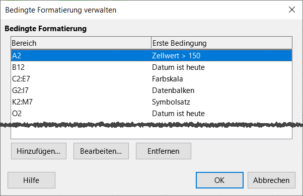Select the Datenbalken condition entry
303x196 pixels.
click(173, 90)
